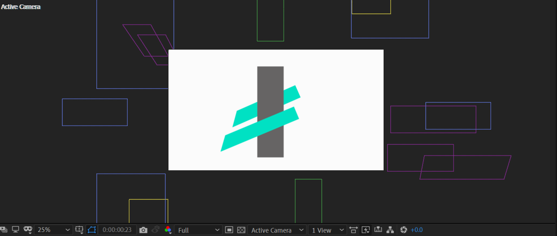The height and width of the screenshot is (236, 557).
Task: Open the 1 View layout dropdown
Action: [328, 230]
